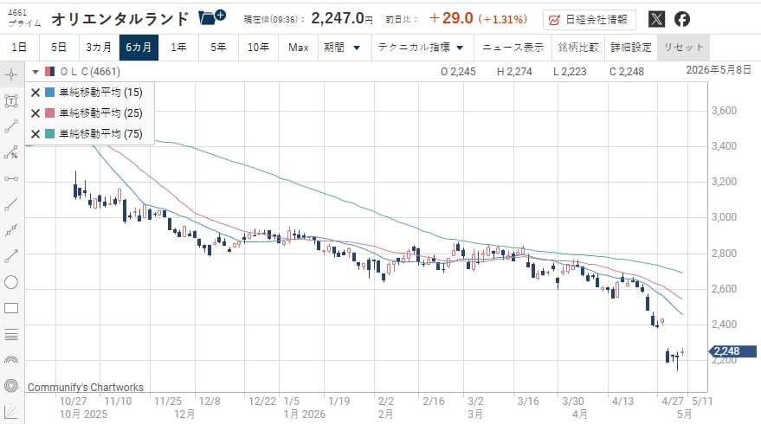The image size is (761, 424).
Task: Select the Fibonacci arcs tool
Action: (11, 360)
